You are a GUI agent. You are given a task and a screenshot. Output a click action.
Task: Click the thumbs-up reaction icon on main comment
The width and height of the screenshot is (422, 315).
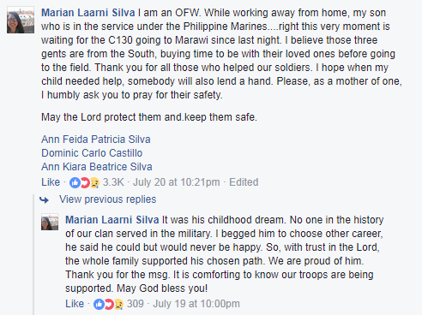tap(75, 182)
